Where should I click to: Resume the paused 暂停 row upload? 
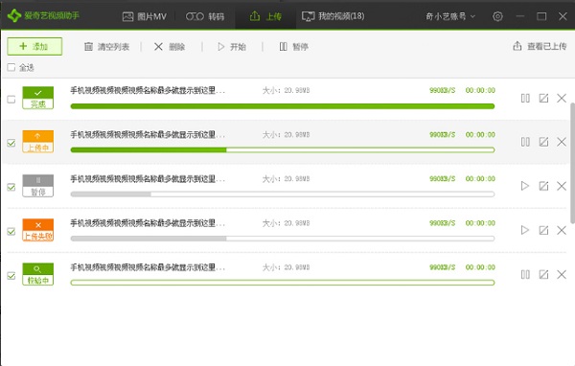pyautogui.click(x=525, y=186)
